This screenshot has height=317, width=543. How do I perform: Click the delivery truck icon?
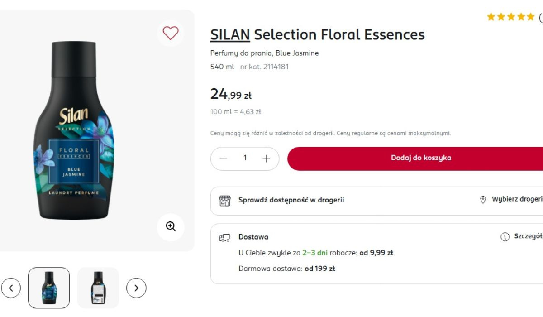(x=225, y=237)
